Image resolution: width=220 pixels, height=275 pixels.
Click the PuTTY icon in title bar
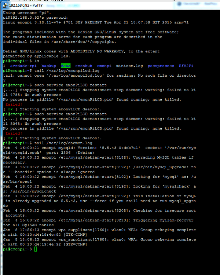click(5, 5)
